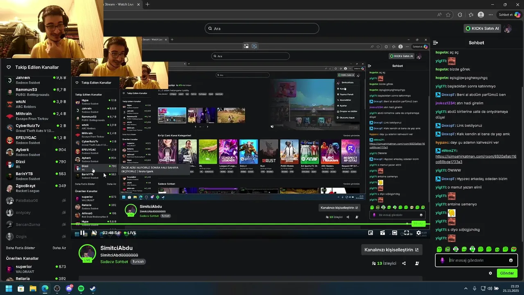Click the read aloud icon in the address bar
Screen dimensions: 524x295
point(440,15)
